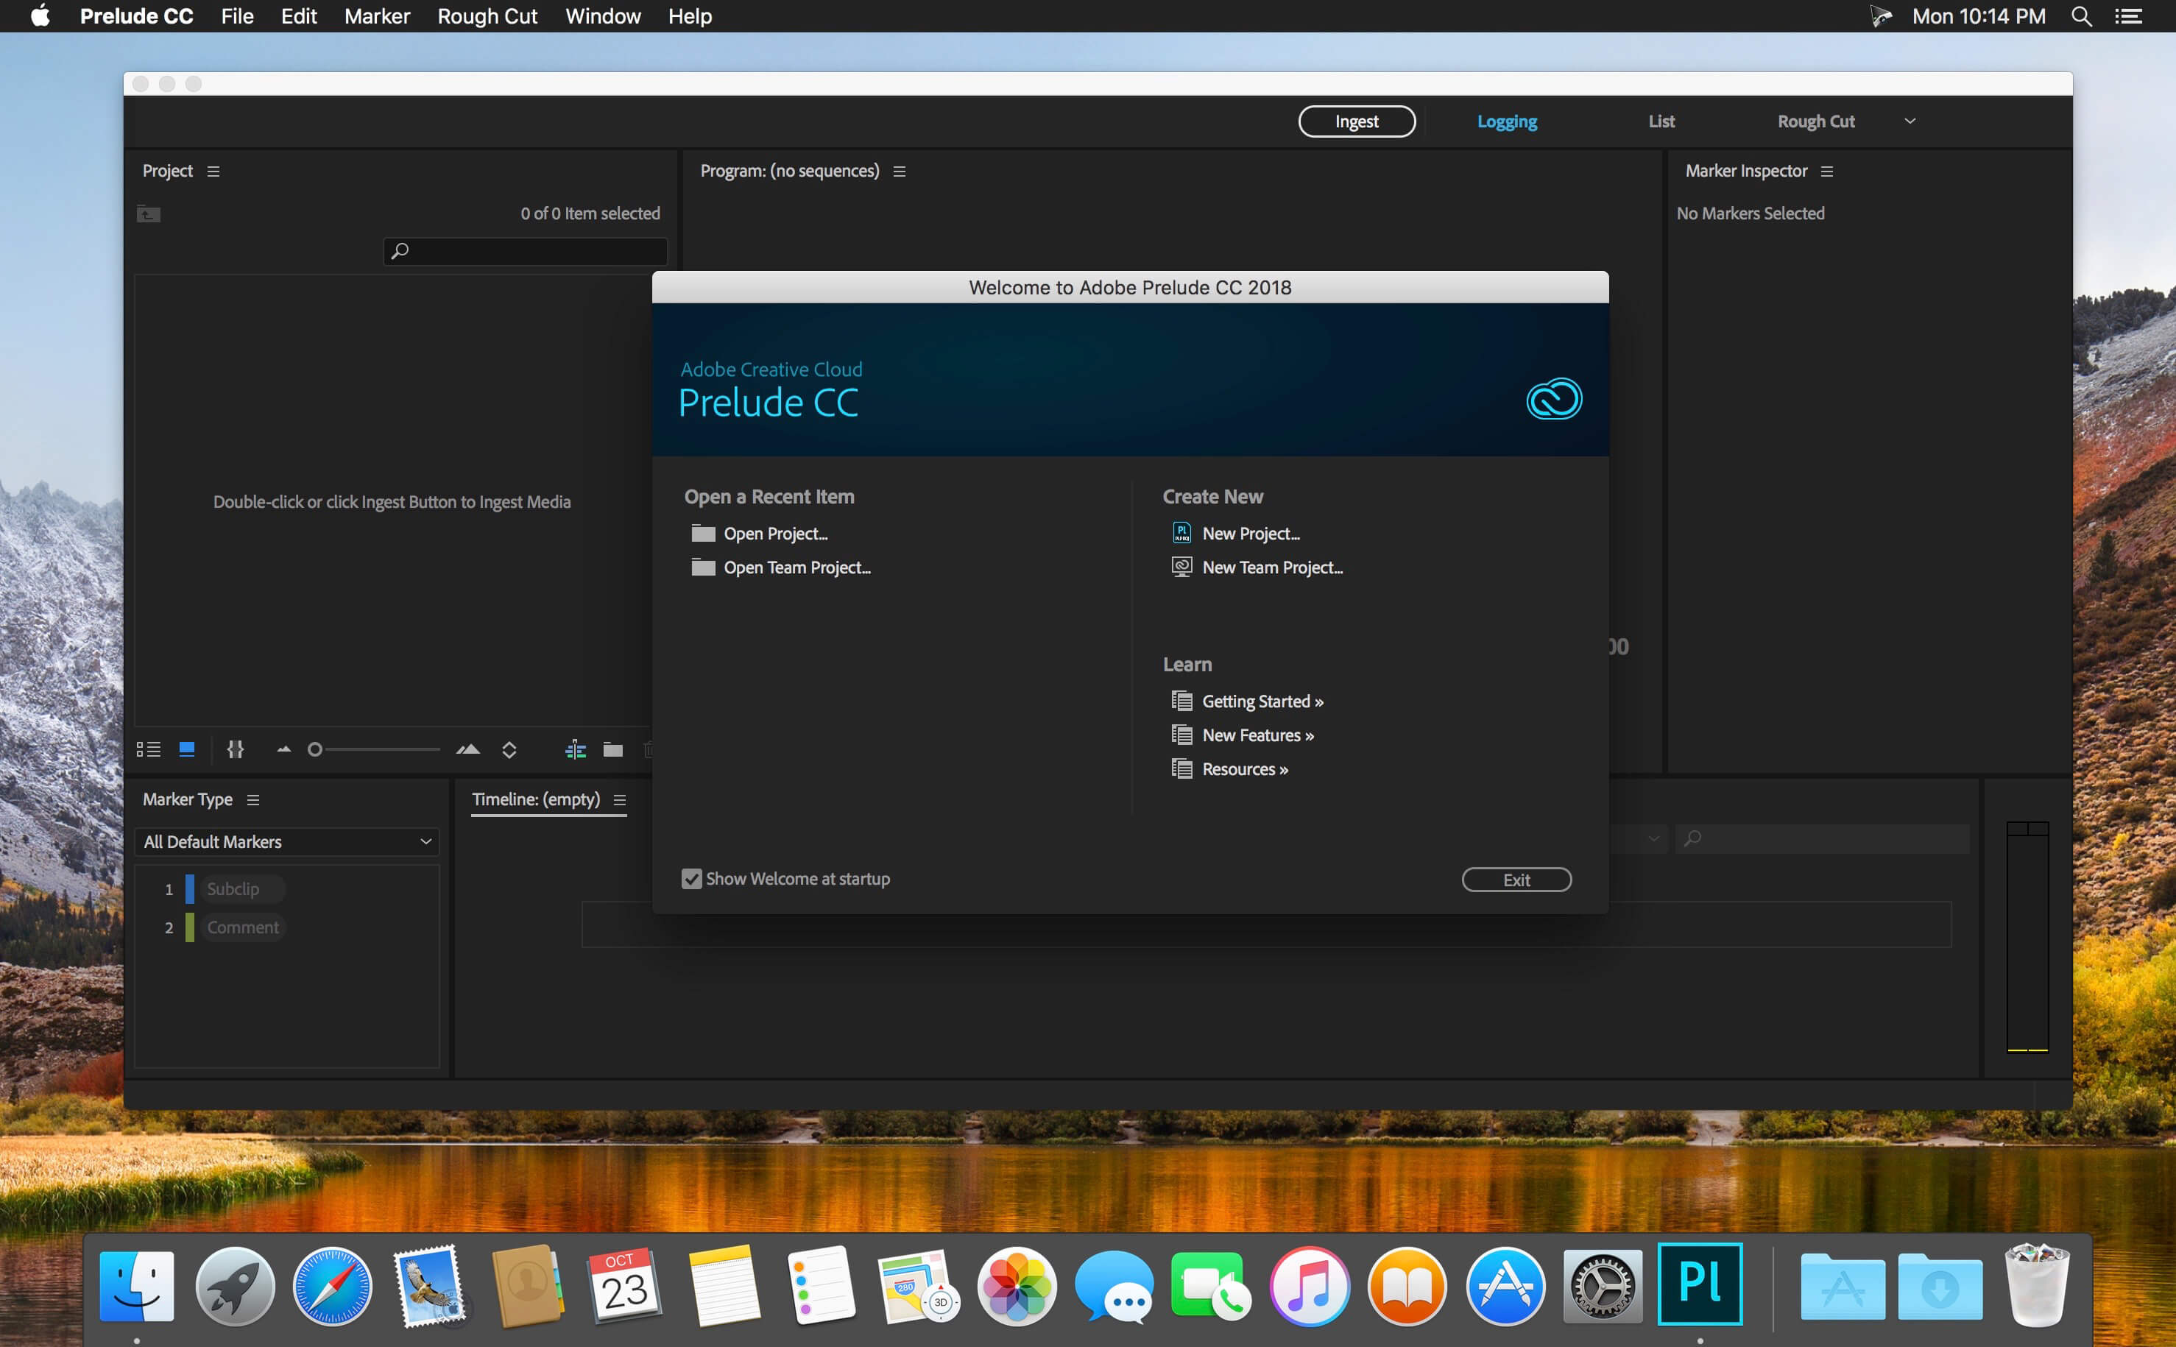
Task: Click the Exit button
Action: 1516,880
